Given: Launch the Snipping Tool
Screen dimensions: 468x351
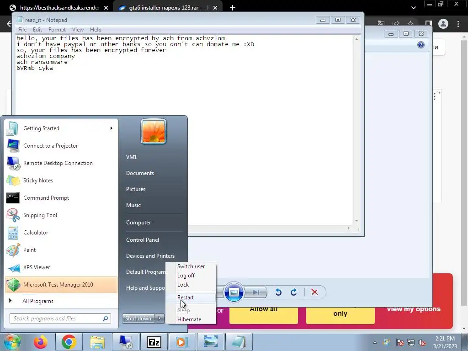Looking at the screenshot, I should (x=61, y=215).
